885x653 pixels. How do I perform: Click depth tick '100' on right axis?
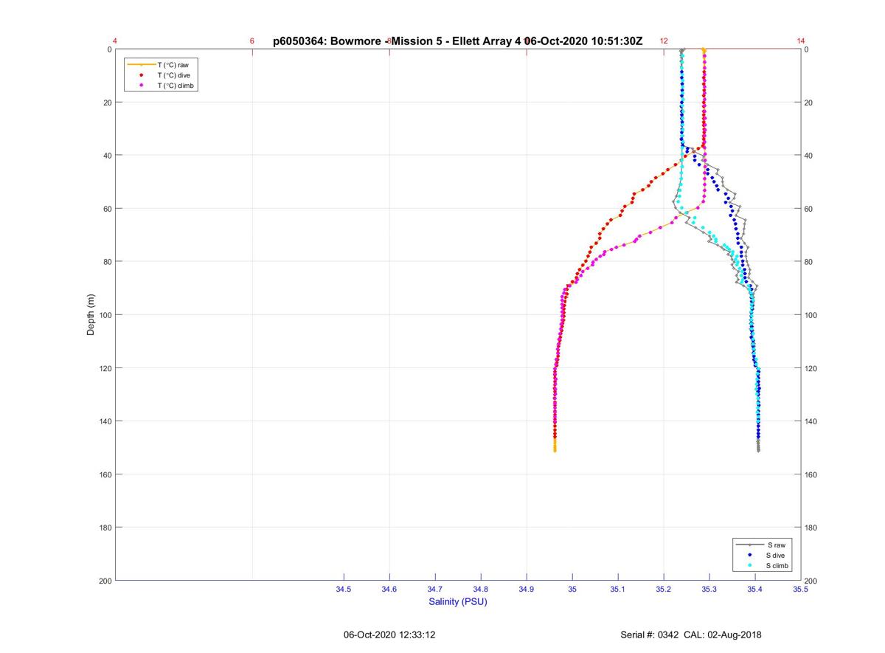(x=812, y=315)
